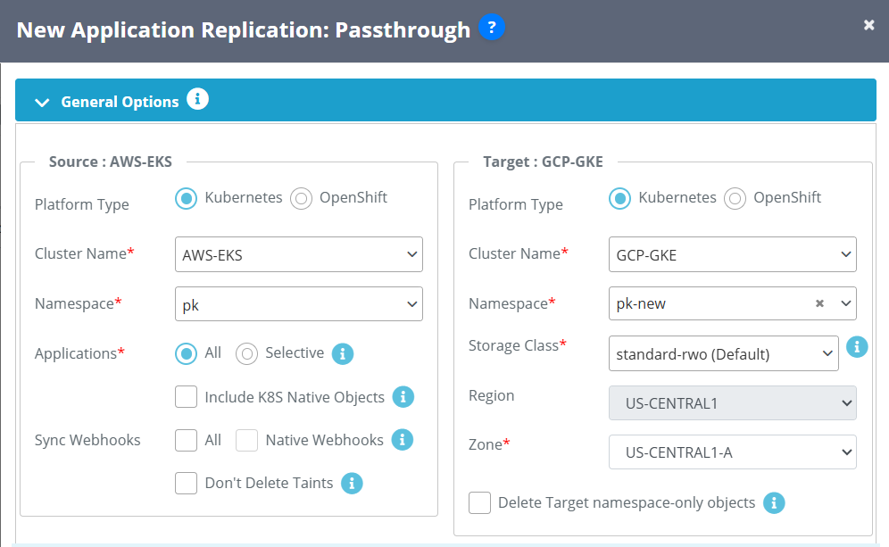The width and height of the screenshot is (889, 547).
Task: Click the Region field label
Action: point(491,395)
